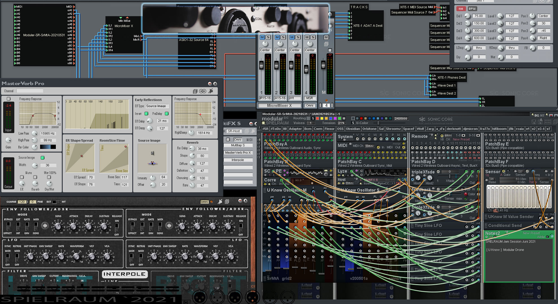Open the ER Type Source Image dropdown
Image resolution: width=558 pixels, height=304 pixels.
pyautogui.click(x=157, y=106)
